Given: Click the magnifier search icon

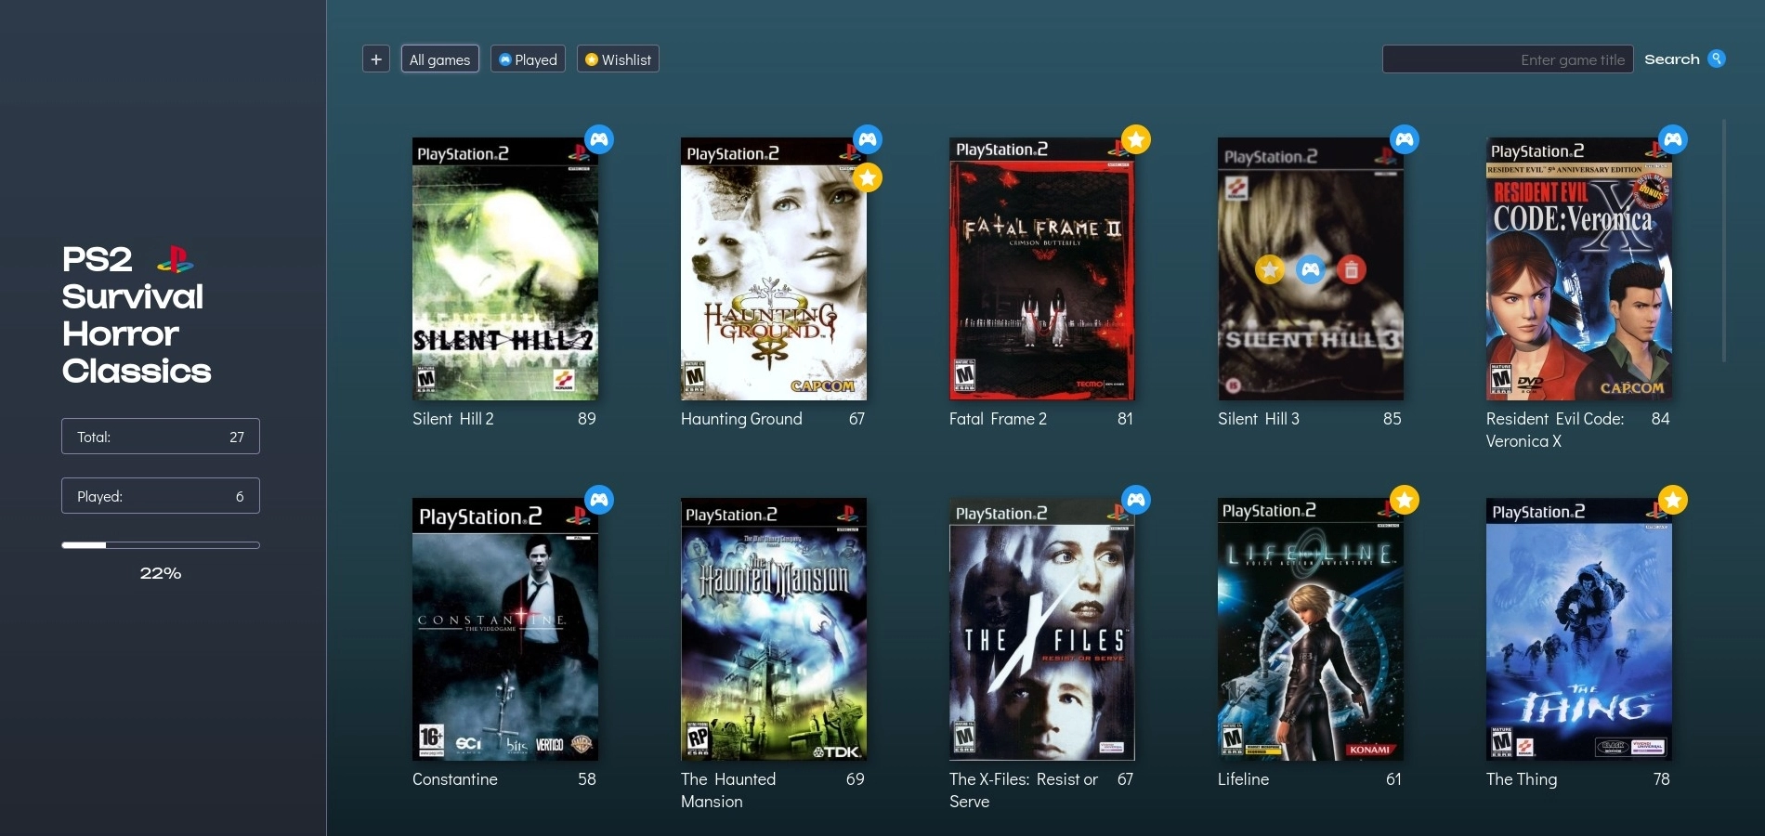Looking at the screenshot, I should 1717,59.
